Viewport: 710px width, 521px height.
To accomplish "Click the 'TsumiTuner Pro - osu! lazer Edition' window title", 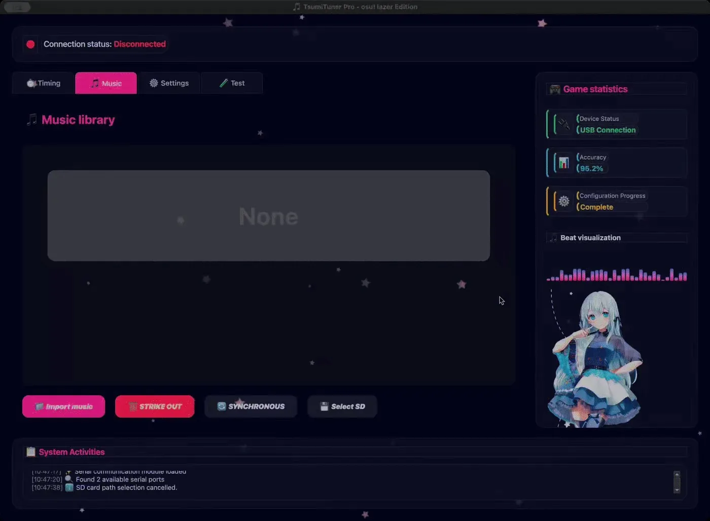I will (x=361, y=7).
